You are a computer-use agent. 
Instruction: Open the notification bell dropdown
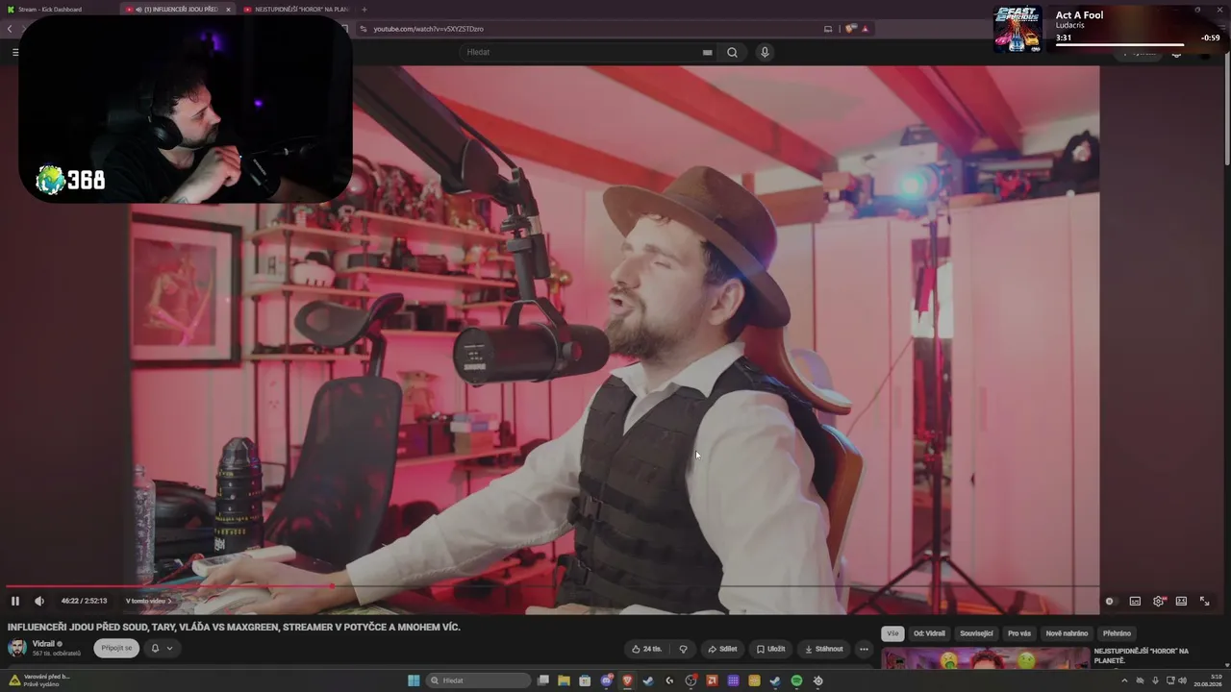click(162, 648)
